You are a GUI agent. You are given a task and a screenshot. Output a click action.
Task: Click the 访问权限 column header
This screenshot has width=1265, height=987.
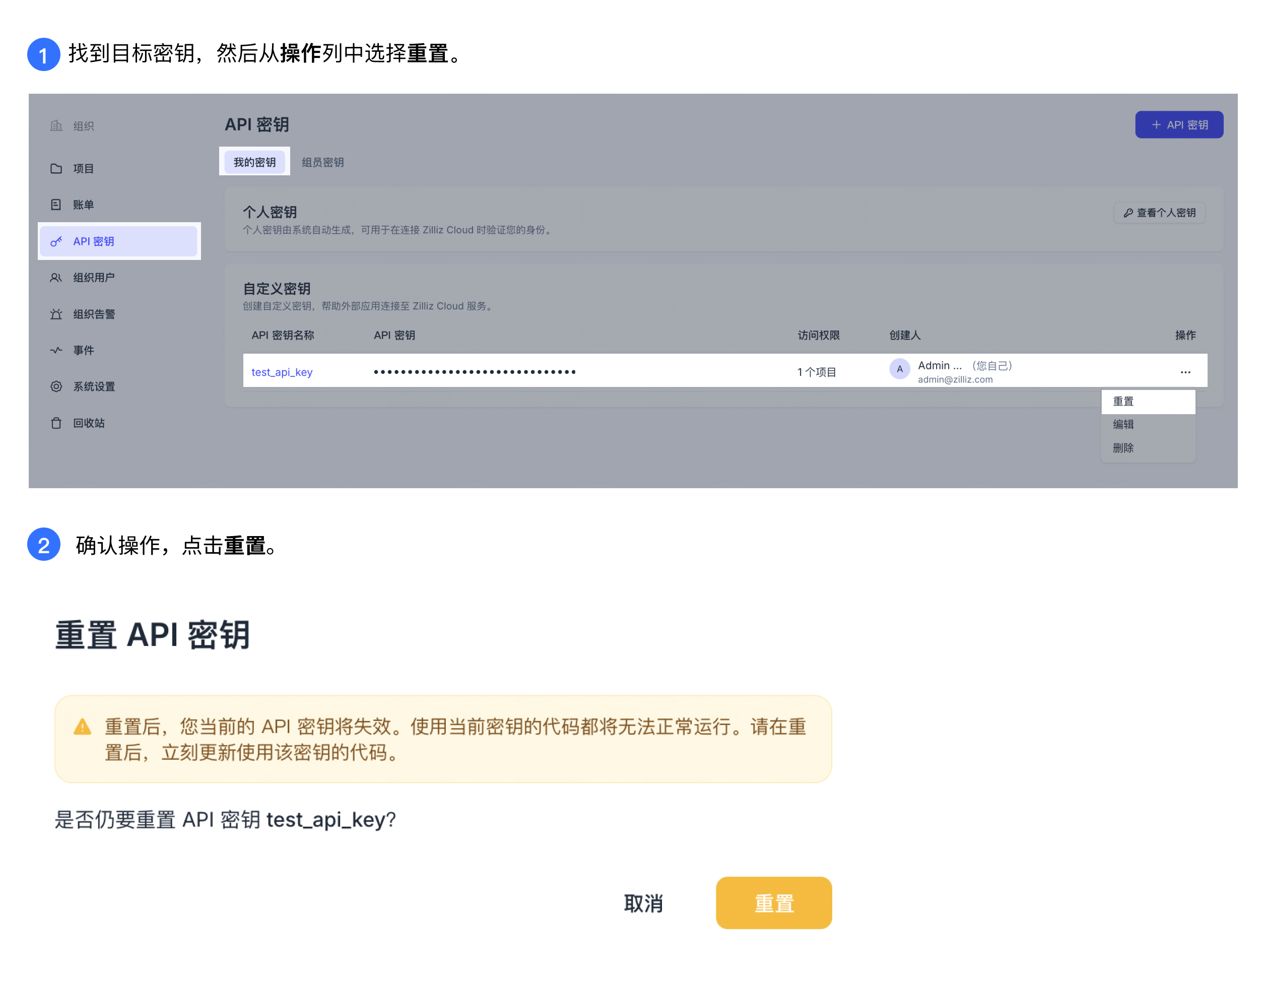pyautogui.click(x=819, y=336)
